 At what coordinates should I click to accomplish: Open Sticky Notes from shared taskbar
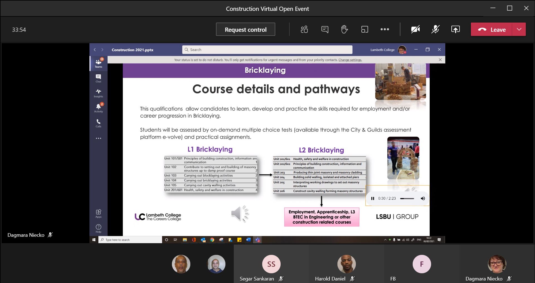coord(239,240)
